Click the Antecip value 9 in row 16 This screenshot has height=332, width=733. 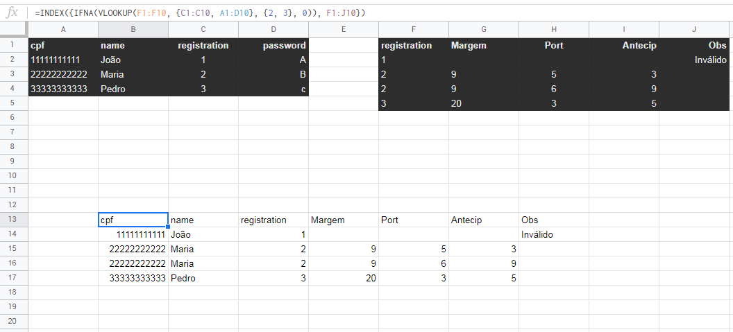484,263
